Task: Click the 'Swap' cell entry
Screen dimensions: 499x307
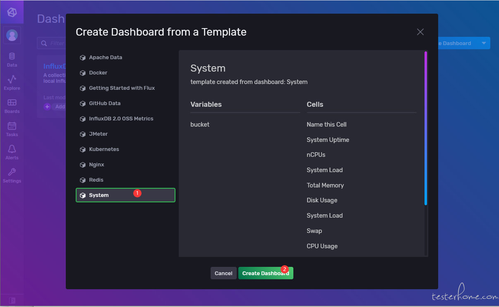Action: pos(314,231)
